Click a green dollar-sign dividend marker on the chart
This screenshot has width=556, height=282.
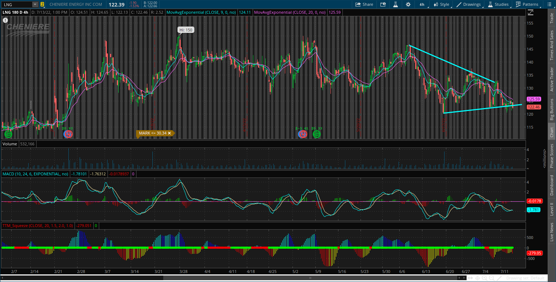tap(8, 134)
